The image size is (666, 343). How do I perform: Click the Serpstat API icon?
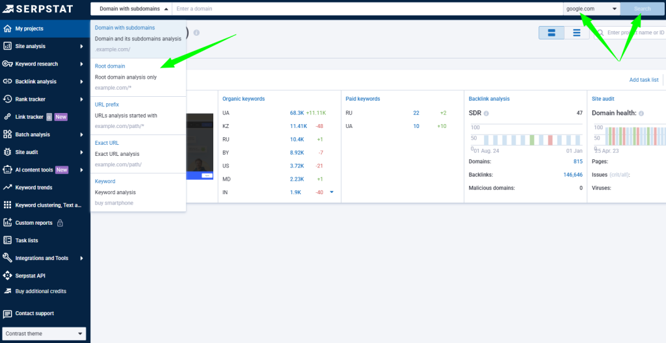click(x=8, y=275)
